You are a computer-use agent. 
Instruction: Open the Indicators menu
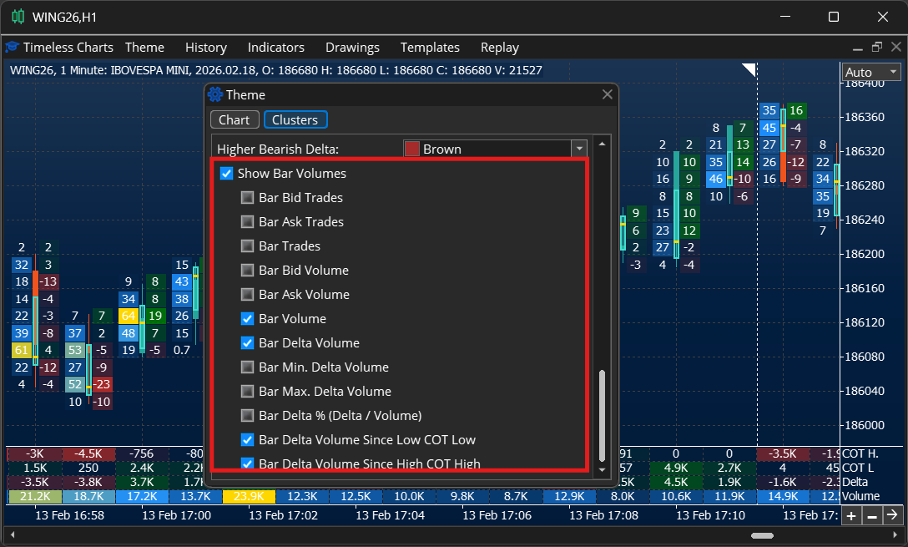275,48
